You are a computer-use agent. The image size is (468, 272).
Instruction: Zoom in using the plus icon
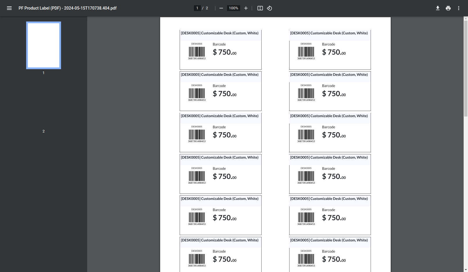click(246, 8)
